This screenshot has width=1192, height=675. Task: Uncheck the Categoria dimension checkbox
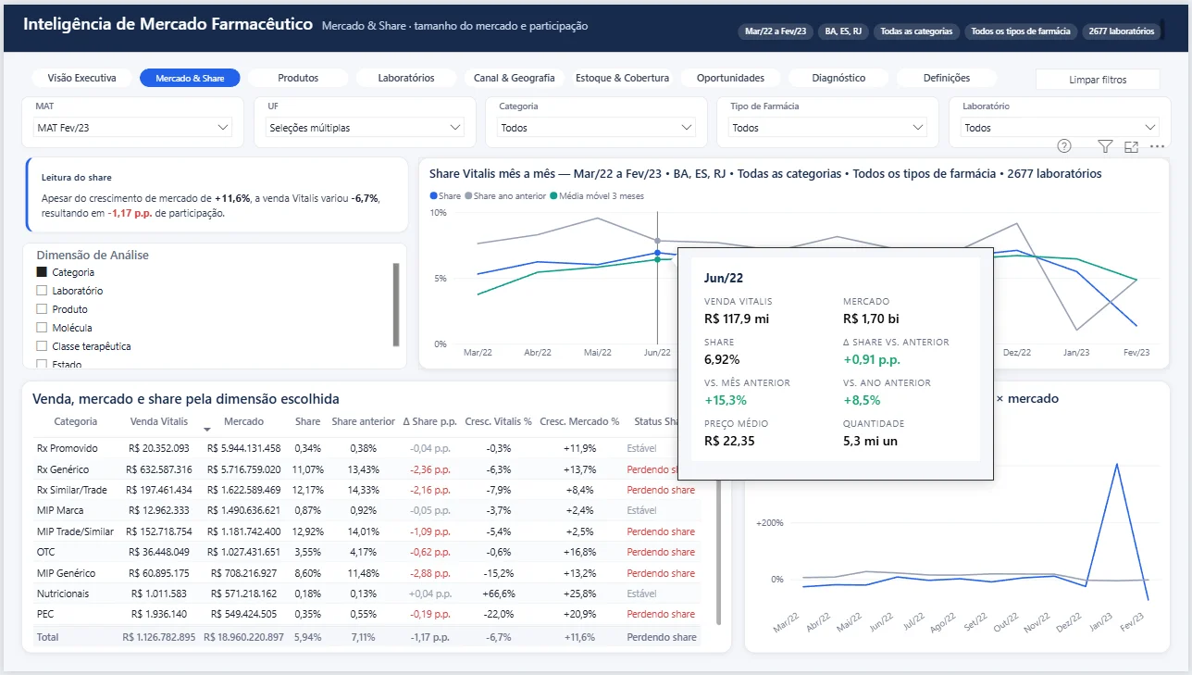pyautogui.click(x=42, y=272)
